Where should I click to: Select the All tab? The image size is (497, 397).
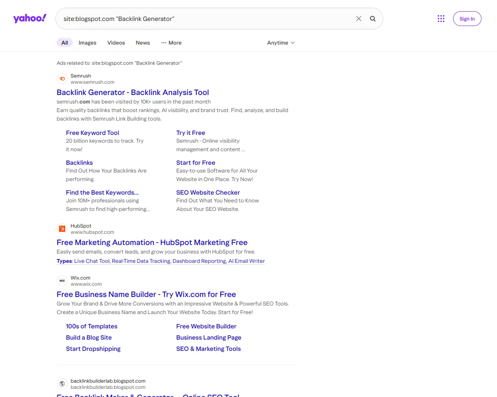(64, 43)
